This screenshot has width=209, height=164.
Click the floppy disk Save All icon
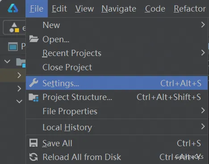point(33,143)
